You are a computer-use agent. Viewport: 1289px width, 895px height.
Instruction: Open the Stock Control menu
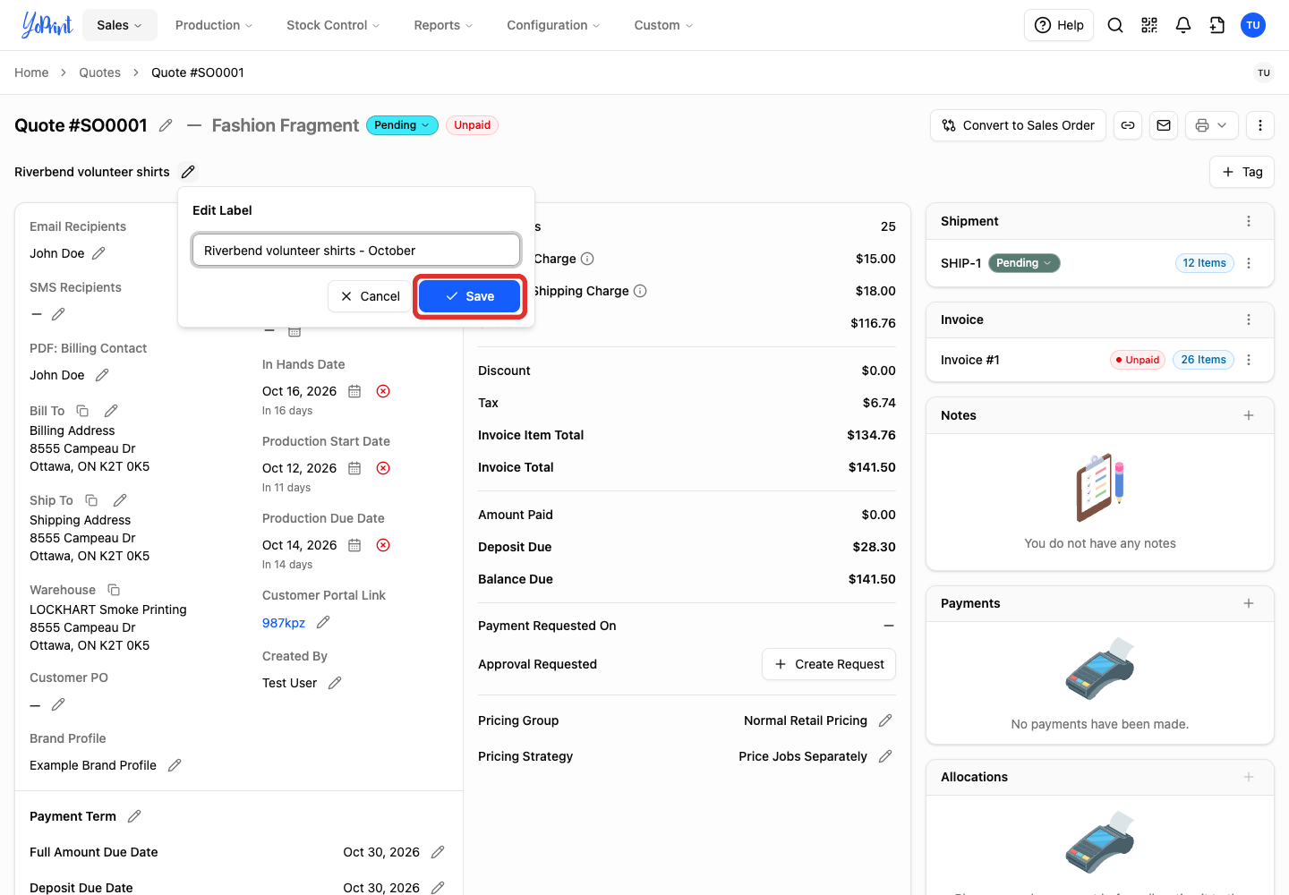pos(333,25)
